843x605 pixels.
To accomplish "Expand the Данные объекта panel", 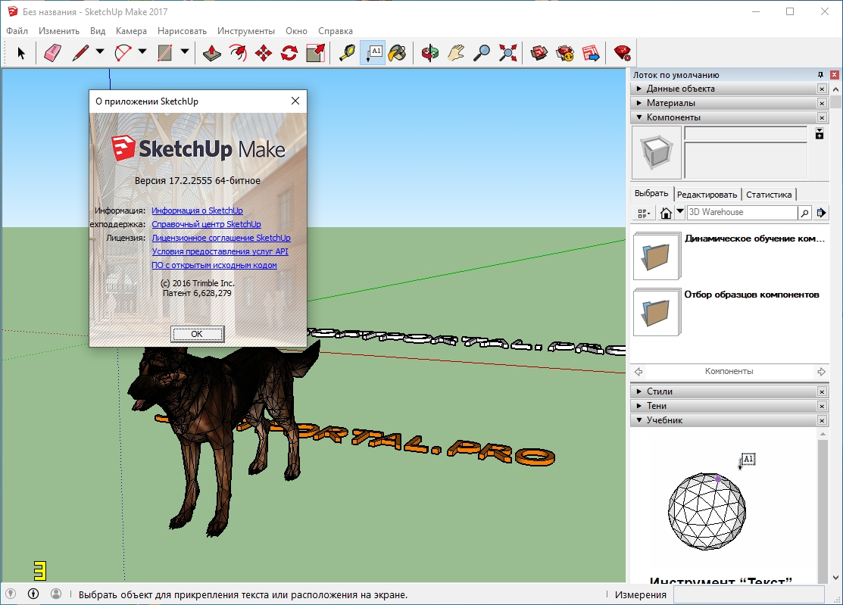I will pos(723,88).
